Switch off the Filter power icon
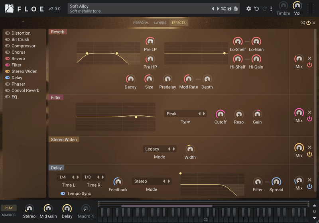Screen dimensions: 319x223 309,119
